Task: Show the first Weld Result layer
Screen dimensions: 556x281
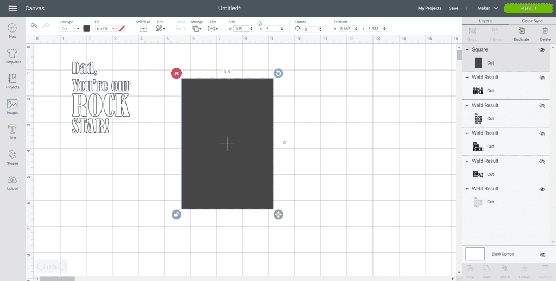Action: pos(542,78)
